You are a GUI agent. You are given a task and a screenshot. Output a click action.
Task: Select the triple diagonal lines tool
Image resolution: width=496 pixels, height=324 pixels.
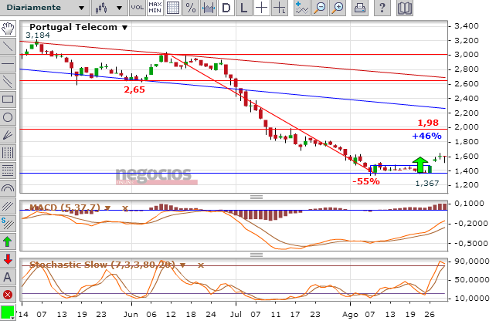point(8,206)
